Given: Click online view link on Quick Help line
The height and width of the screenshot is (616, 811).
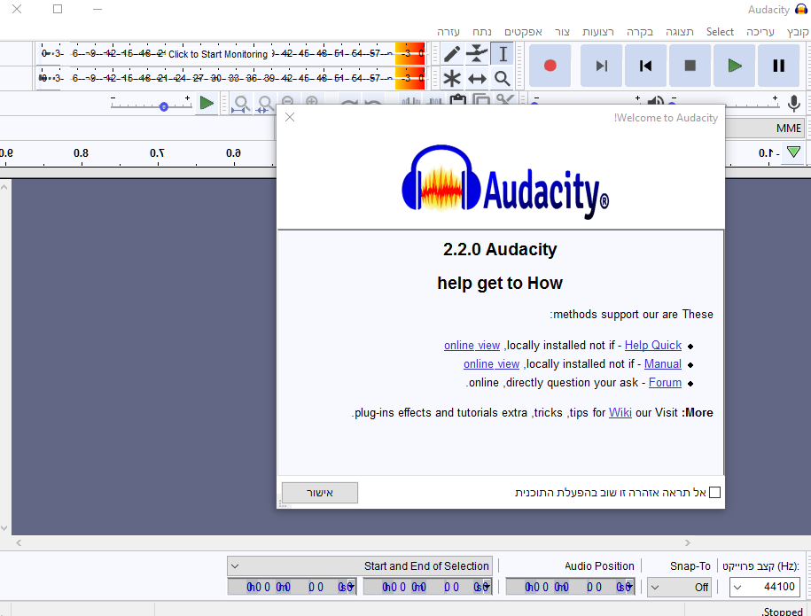Looking at the screenshot, I should point(472,345).
